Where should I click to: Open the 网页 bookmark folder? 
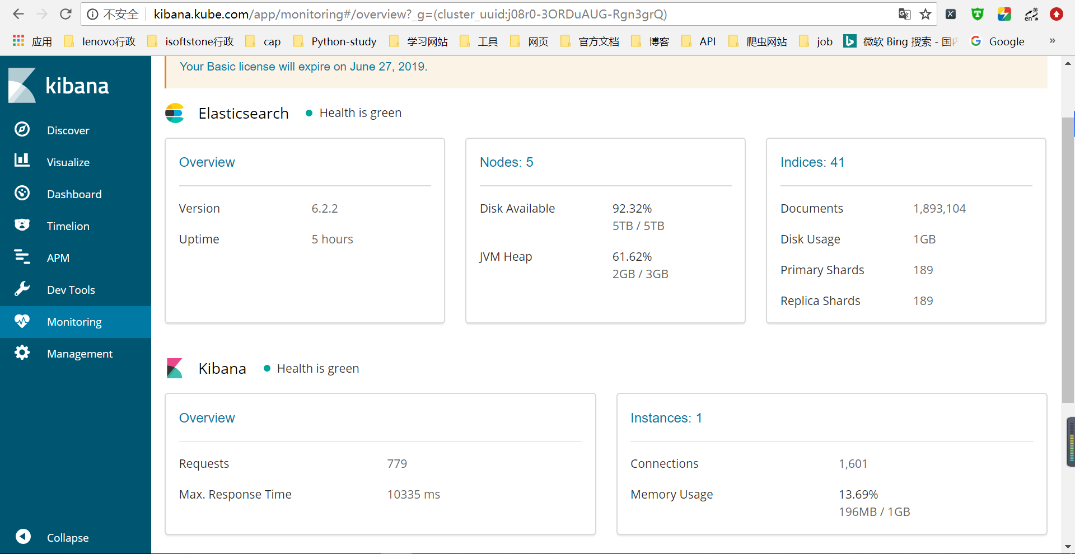coord(529,41)
